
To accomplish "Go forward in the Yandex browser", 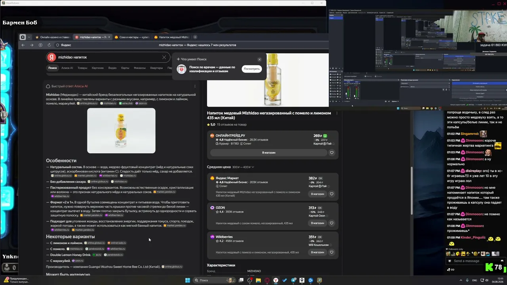I will (32, 45).
